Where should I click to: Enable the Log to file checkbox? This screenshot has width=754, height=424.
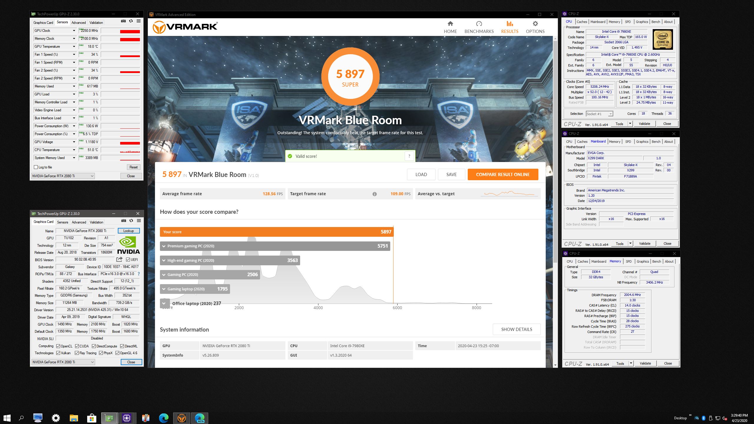[36, 167]
